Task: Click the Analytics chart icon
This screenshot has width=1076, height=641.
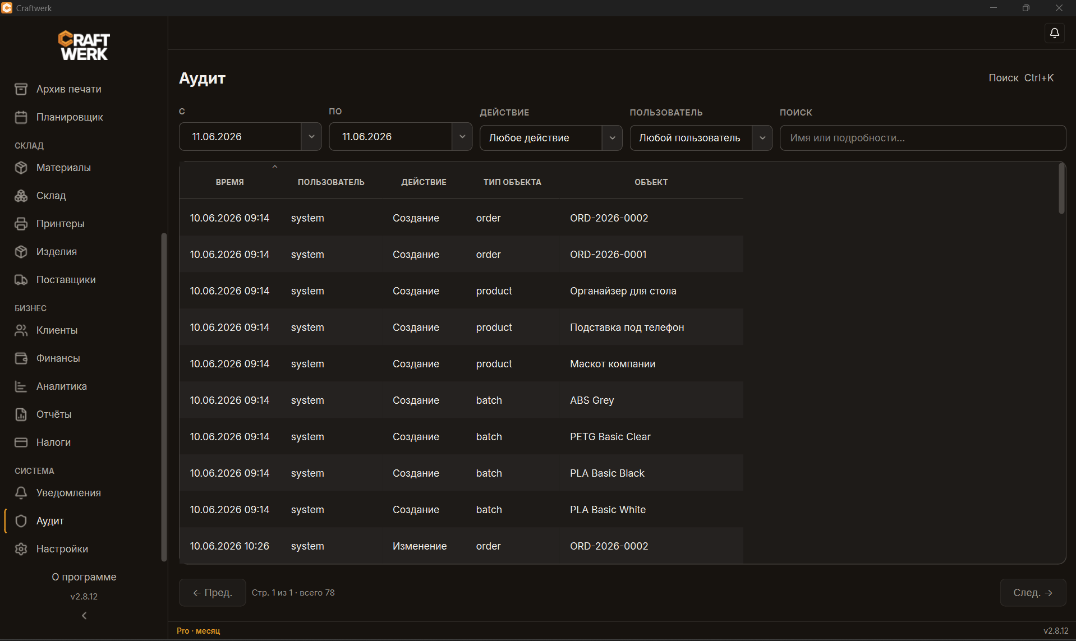Action: 21,386
